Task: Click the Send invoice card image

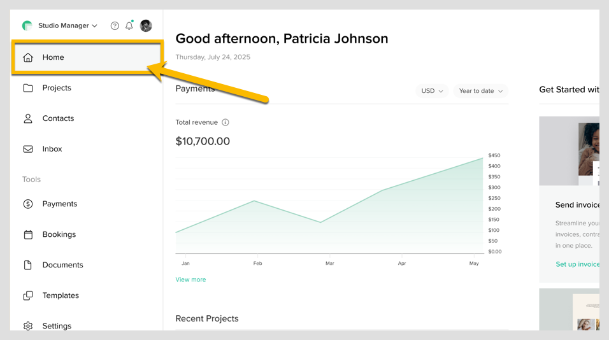Action: point(570,151)
